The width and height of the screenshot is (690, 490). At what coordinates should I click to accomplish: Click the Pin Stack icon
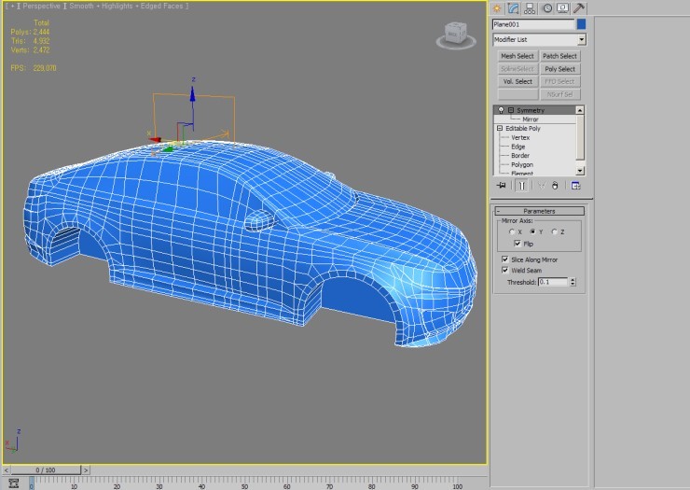[502, 186]
